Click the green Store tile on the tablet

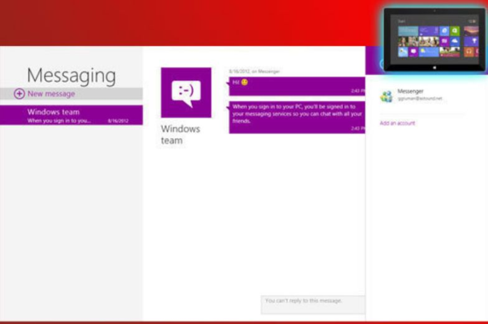pos(455,31)
